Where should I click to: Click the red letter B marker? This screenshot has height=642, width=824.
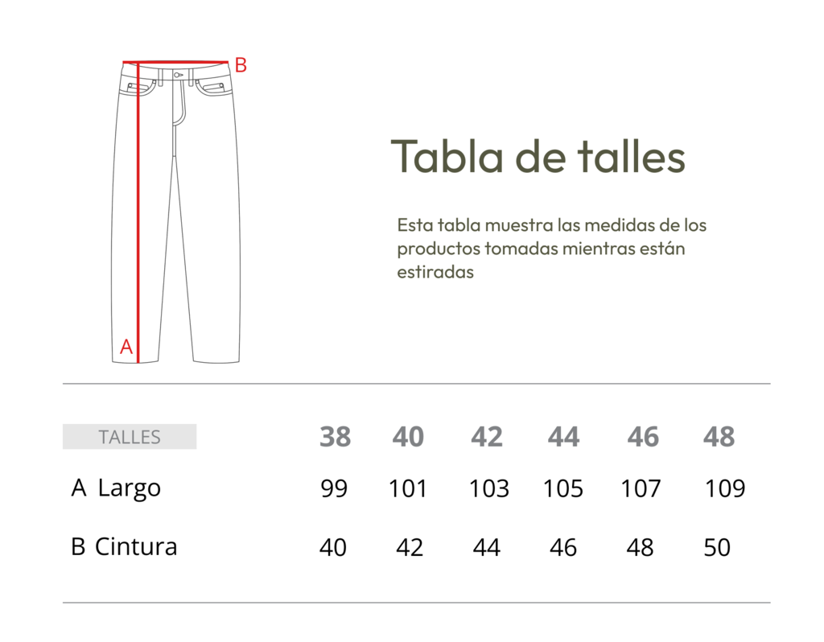pyautogui.click(x=241, y=65)
